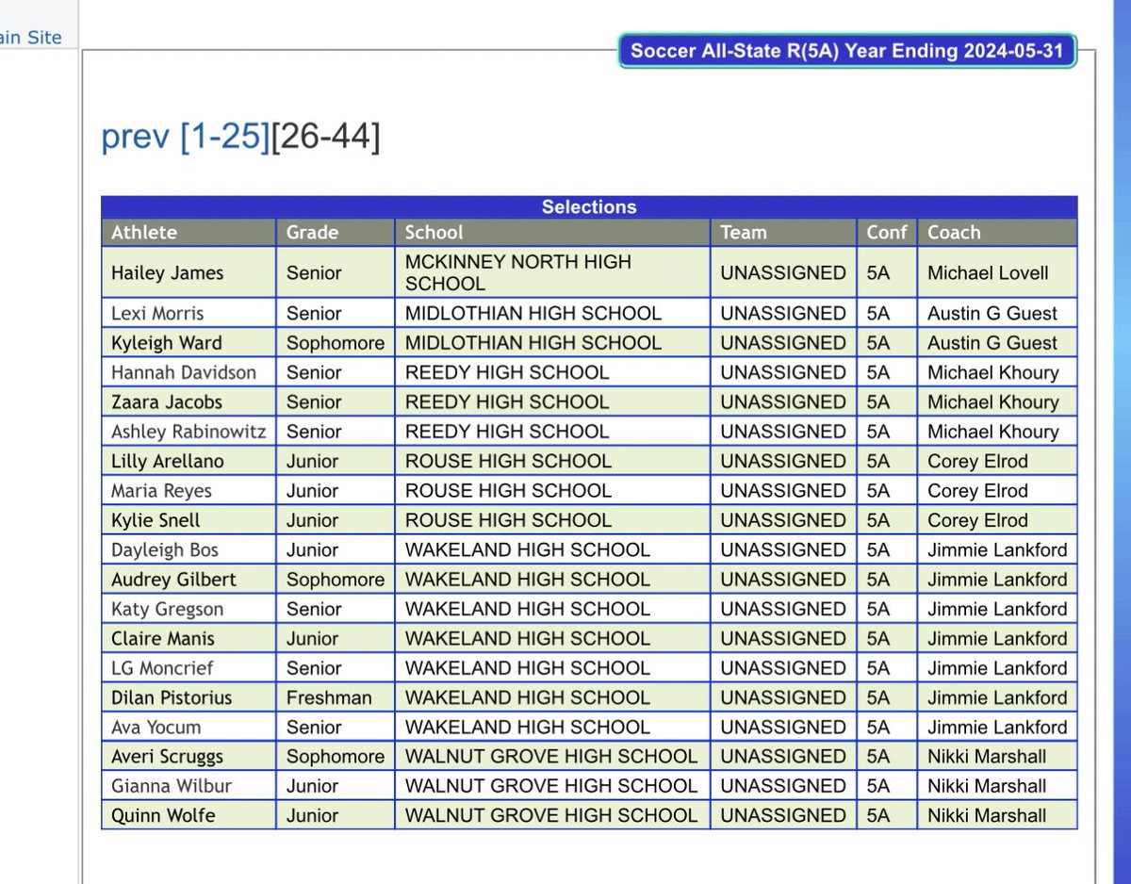Click Corey Elrod in Lilly Arellano row

[977, 462]
